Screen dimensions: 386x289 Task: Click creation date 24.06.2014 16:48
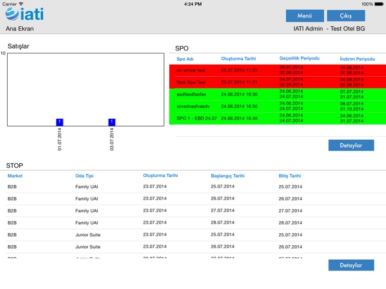pos(240,118)
